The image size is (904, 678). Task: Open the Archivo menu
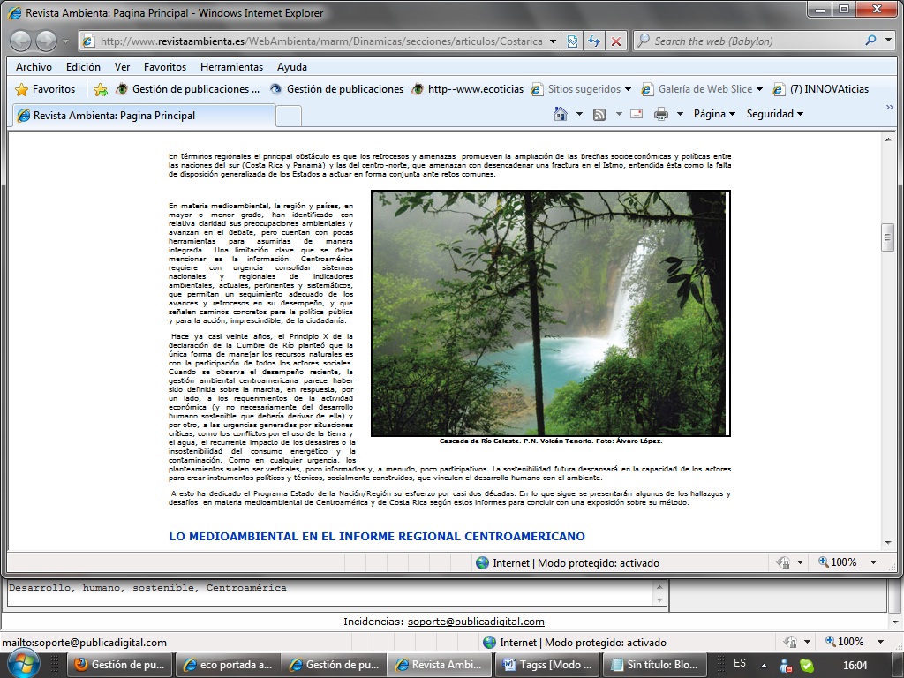(x=34, y=67)
